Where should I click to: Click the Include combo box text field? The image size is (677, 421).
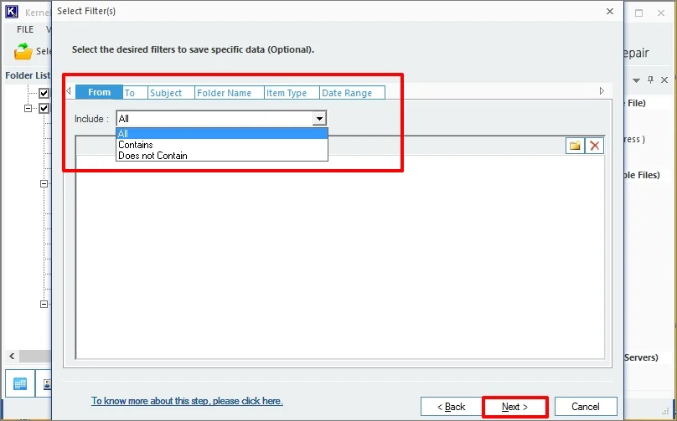(214, 119)
